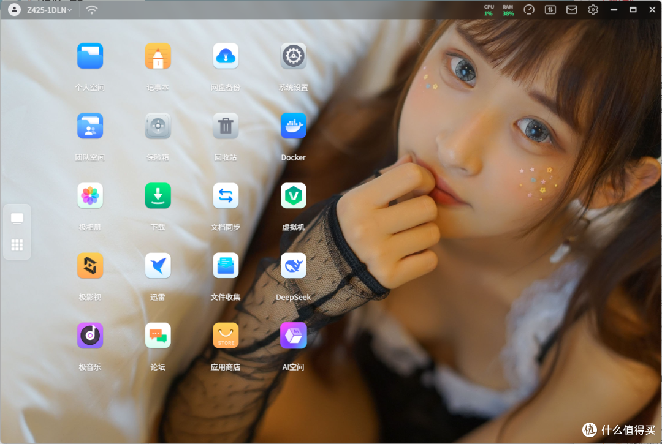Viewport: 662px width, 444px height.
Task: Open the 团队空间 team space app
Action: (x=90, y=126)
